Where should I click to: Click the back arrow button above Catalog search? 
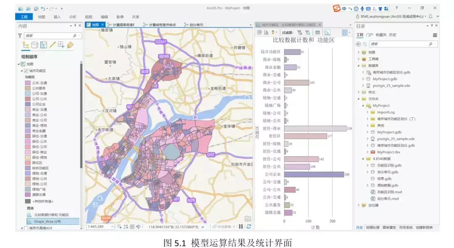pos(359,44)
